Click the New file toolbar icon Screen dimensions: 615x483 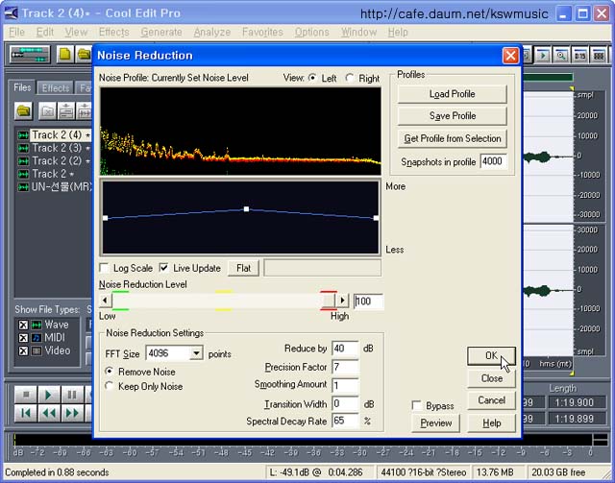65,55
